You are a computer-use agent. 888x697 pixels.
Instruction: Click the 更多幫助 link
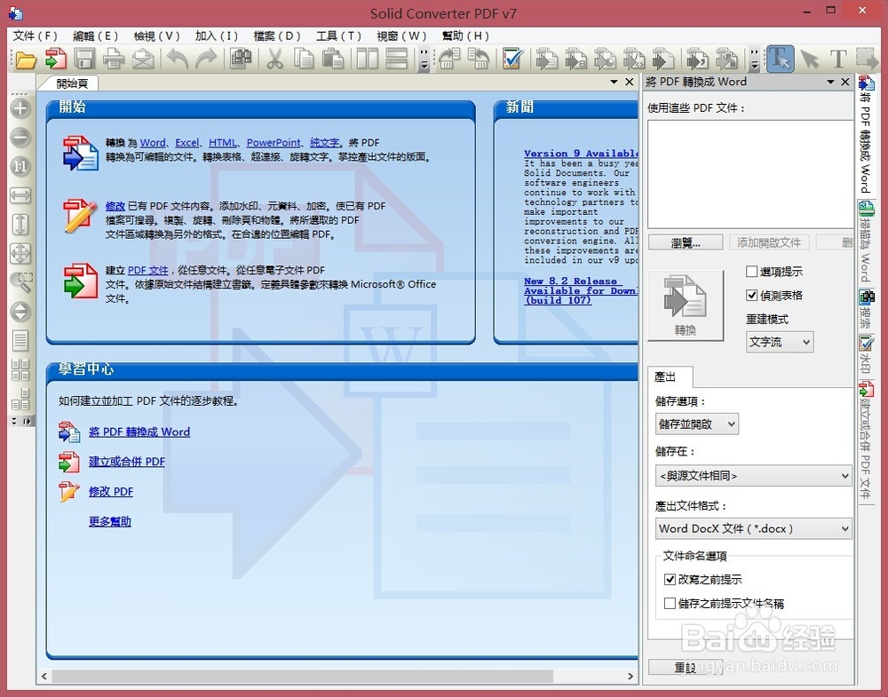click(110, 521)
